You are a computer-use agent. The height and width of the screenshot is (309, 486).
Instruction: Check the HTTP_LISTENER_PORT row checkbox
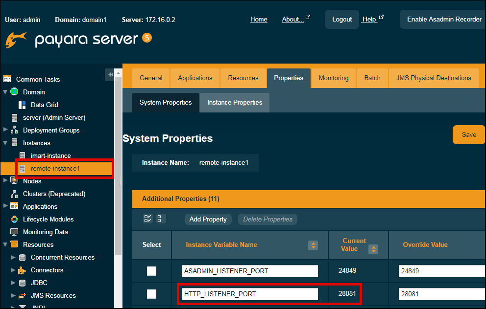[152, 294]
